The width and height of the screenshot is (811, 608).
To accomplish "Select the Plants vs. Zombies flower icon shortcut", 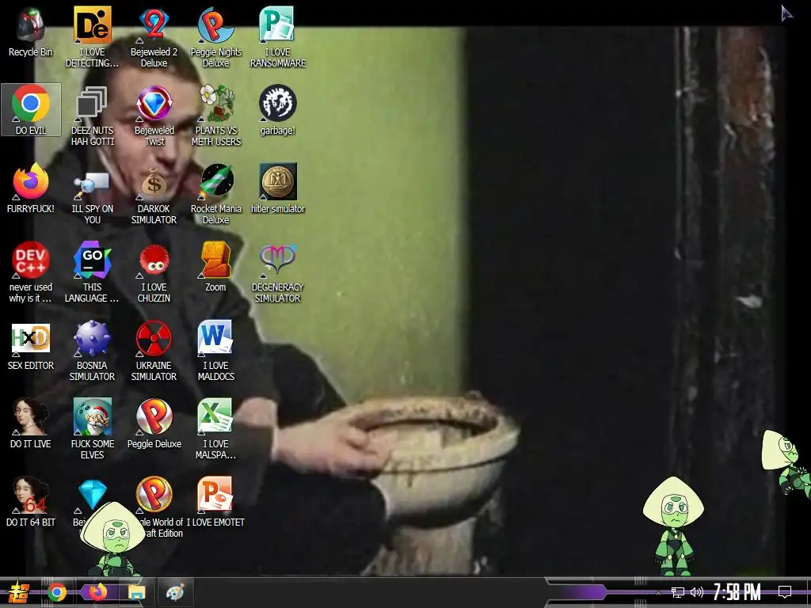I will [215, 116].
